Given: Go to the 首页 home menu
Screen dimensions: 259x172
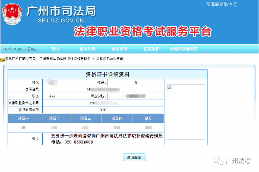Looking at the screenshot, I should 55,49.
